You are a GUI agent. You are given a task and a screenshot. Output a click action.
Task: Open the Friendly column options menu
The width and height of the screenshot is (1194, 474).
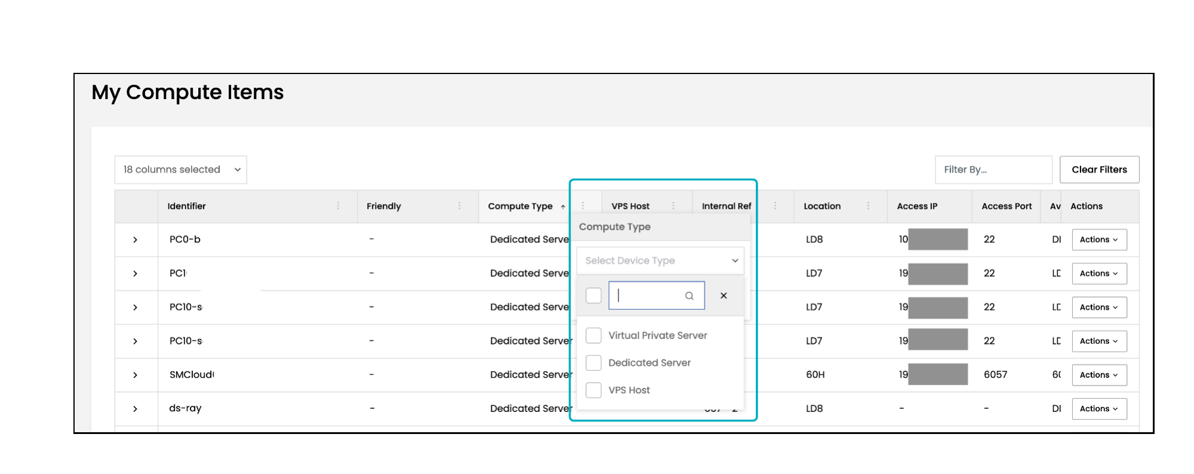click(459, 206)
